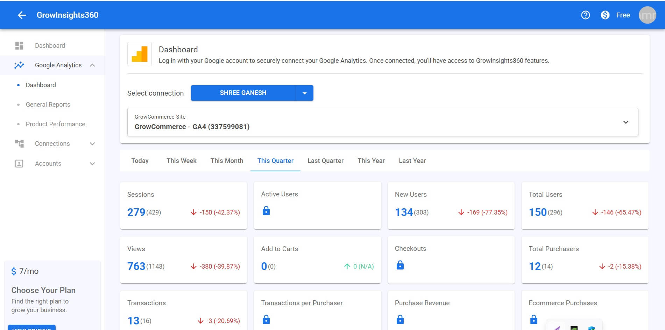Image resolution: width=665 pixels, height=330 pixels.
Task: Switch to the This Week tab
Action: (182, 161)
